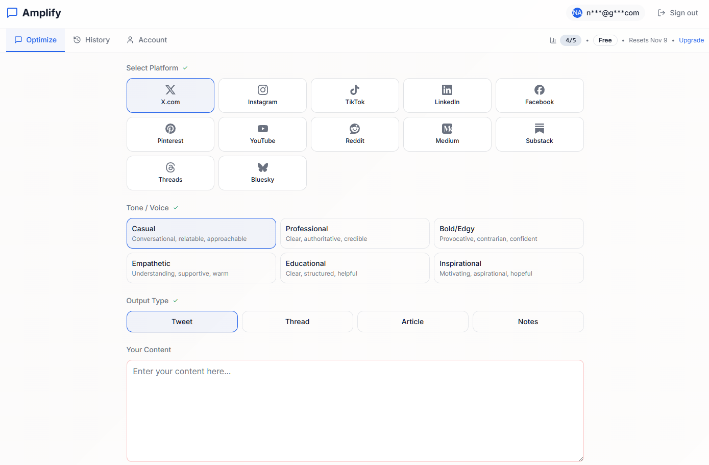Open the Upgrade link

click(691, 40)
